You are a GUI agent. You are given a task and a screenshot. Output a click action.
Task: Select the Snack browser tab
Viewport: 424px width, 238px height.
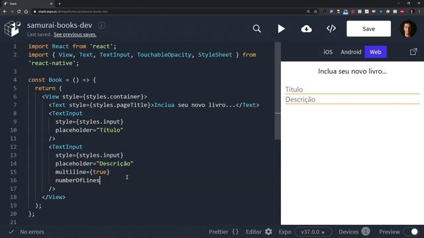[x=28, y=4]
